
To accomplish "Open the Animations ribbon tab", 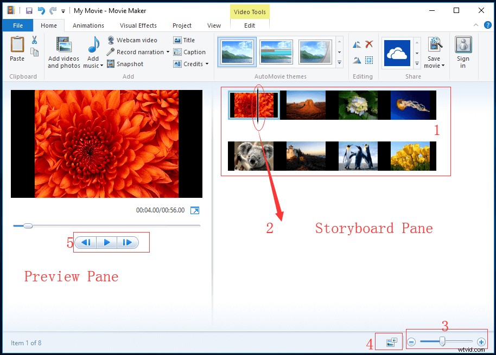I will [88, 25].
